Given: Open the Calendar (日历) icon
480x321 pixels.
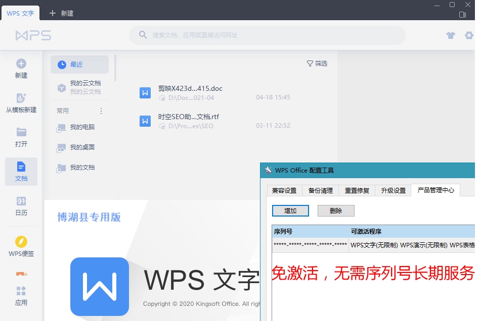Looking at the screenshot, I should 21,201.
